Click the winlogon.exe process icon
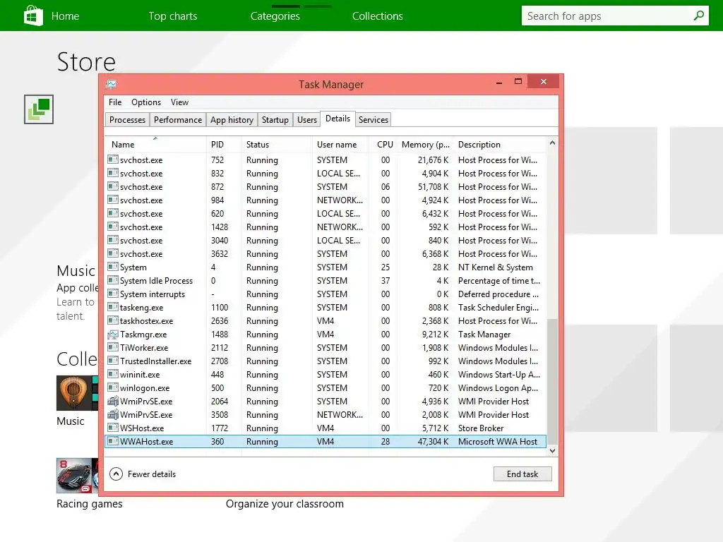 [112, 387]
